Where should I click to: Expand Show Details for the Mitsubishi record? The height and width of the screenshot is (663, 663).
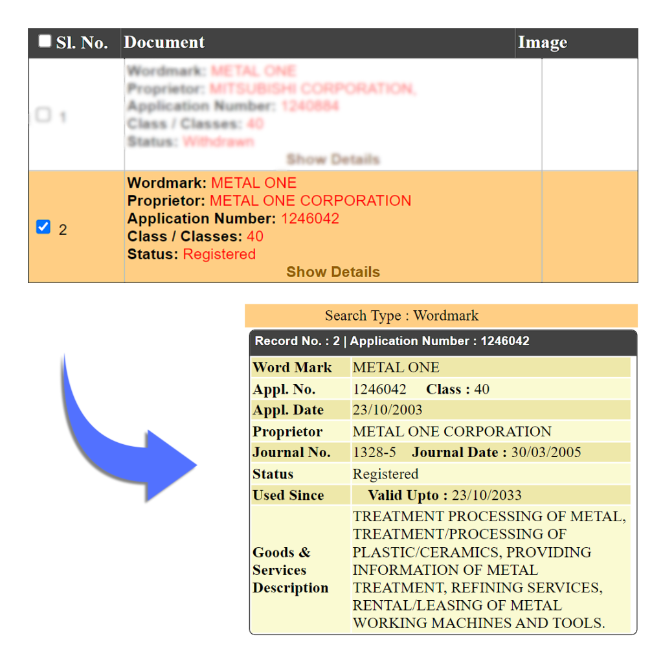click(x=333, y=159)
